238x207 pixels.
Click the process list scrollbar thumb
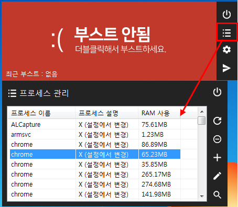202,121
